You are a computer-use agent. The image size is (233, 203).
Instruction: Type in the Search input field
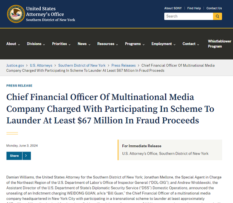point(189,16)
